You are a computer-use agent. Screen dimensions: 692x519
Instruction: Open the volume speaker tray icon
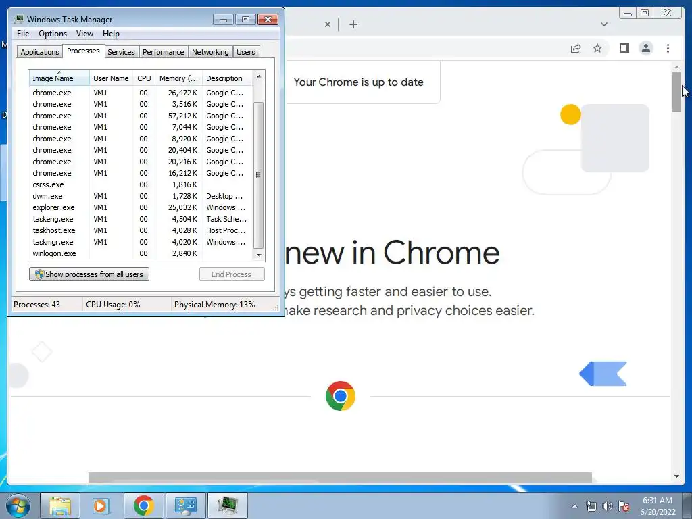[608, 506]
